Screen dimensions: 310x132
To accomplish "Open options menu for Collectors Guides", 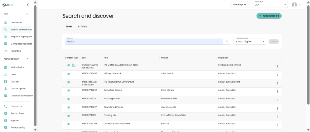I will coord(278,92).
